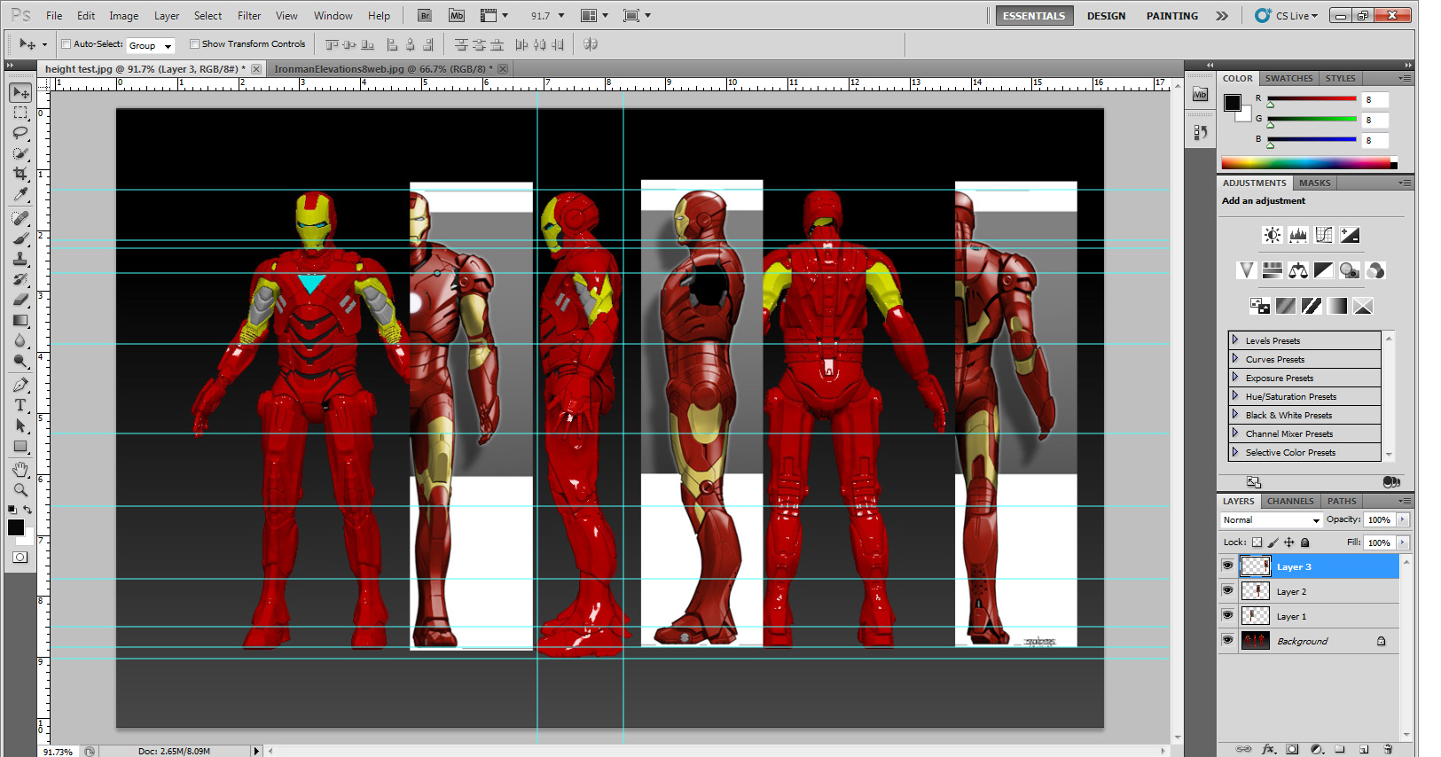The width and height of the screenshot is (1441, 757).
Task: Click the Essentials workspace button
Action: pyautogui.click(x=1034, y=16)
